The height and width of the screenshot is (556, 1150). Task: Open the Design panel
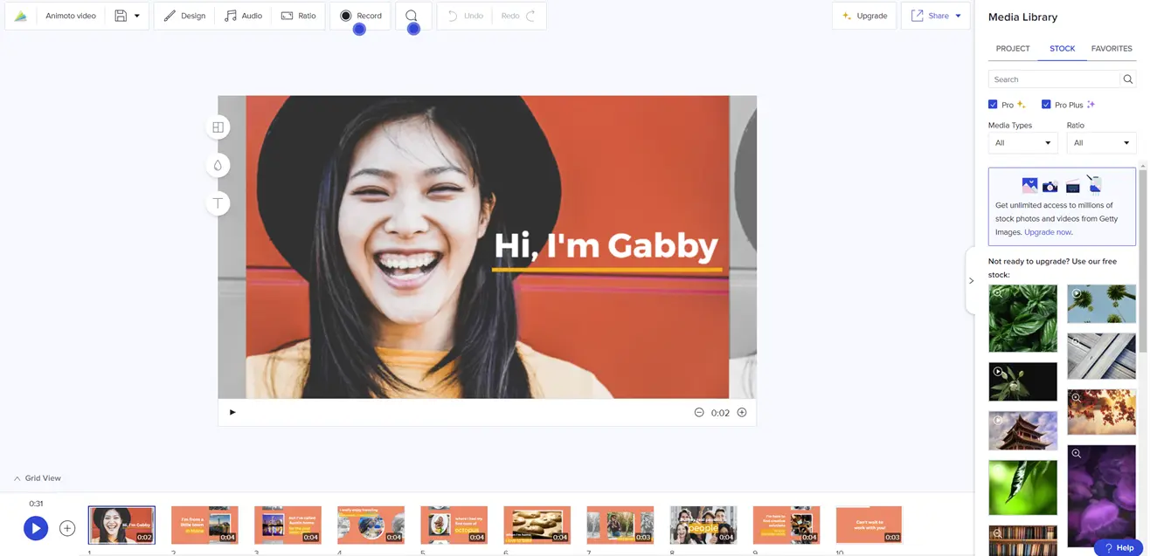pos(184,16)
